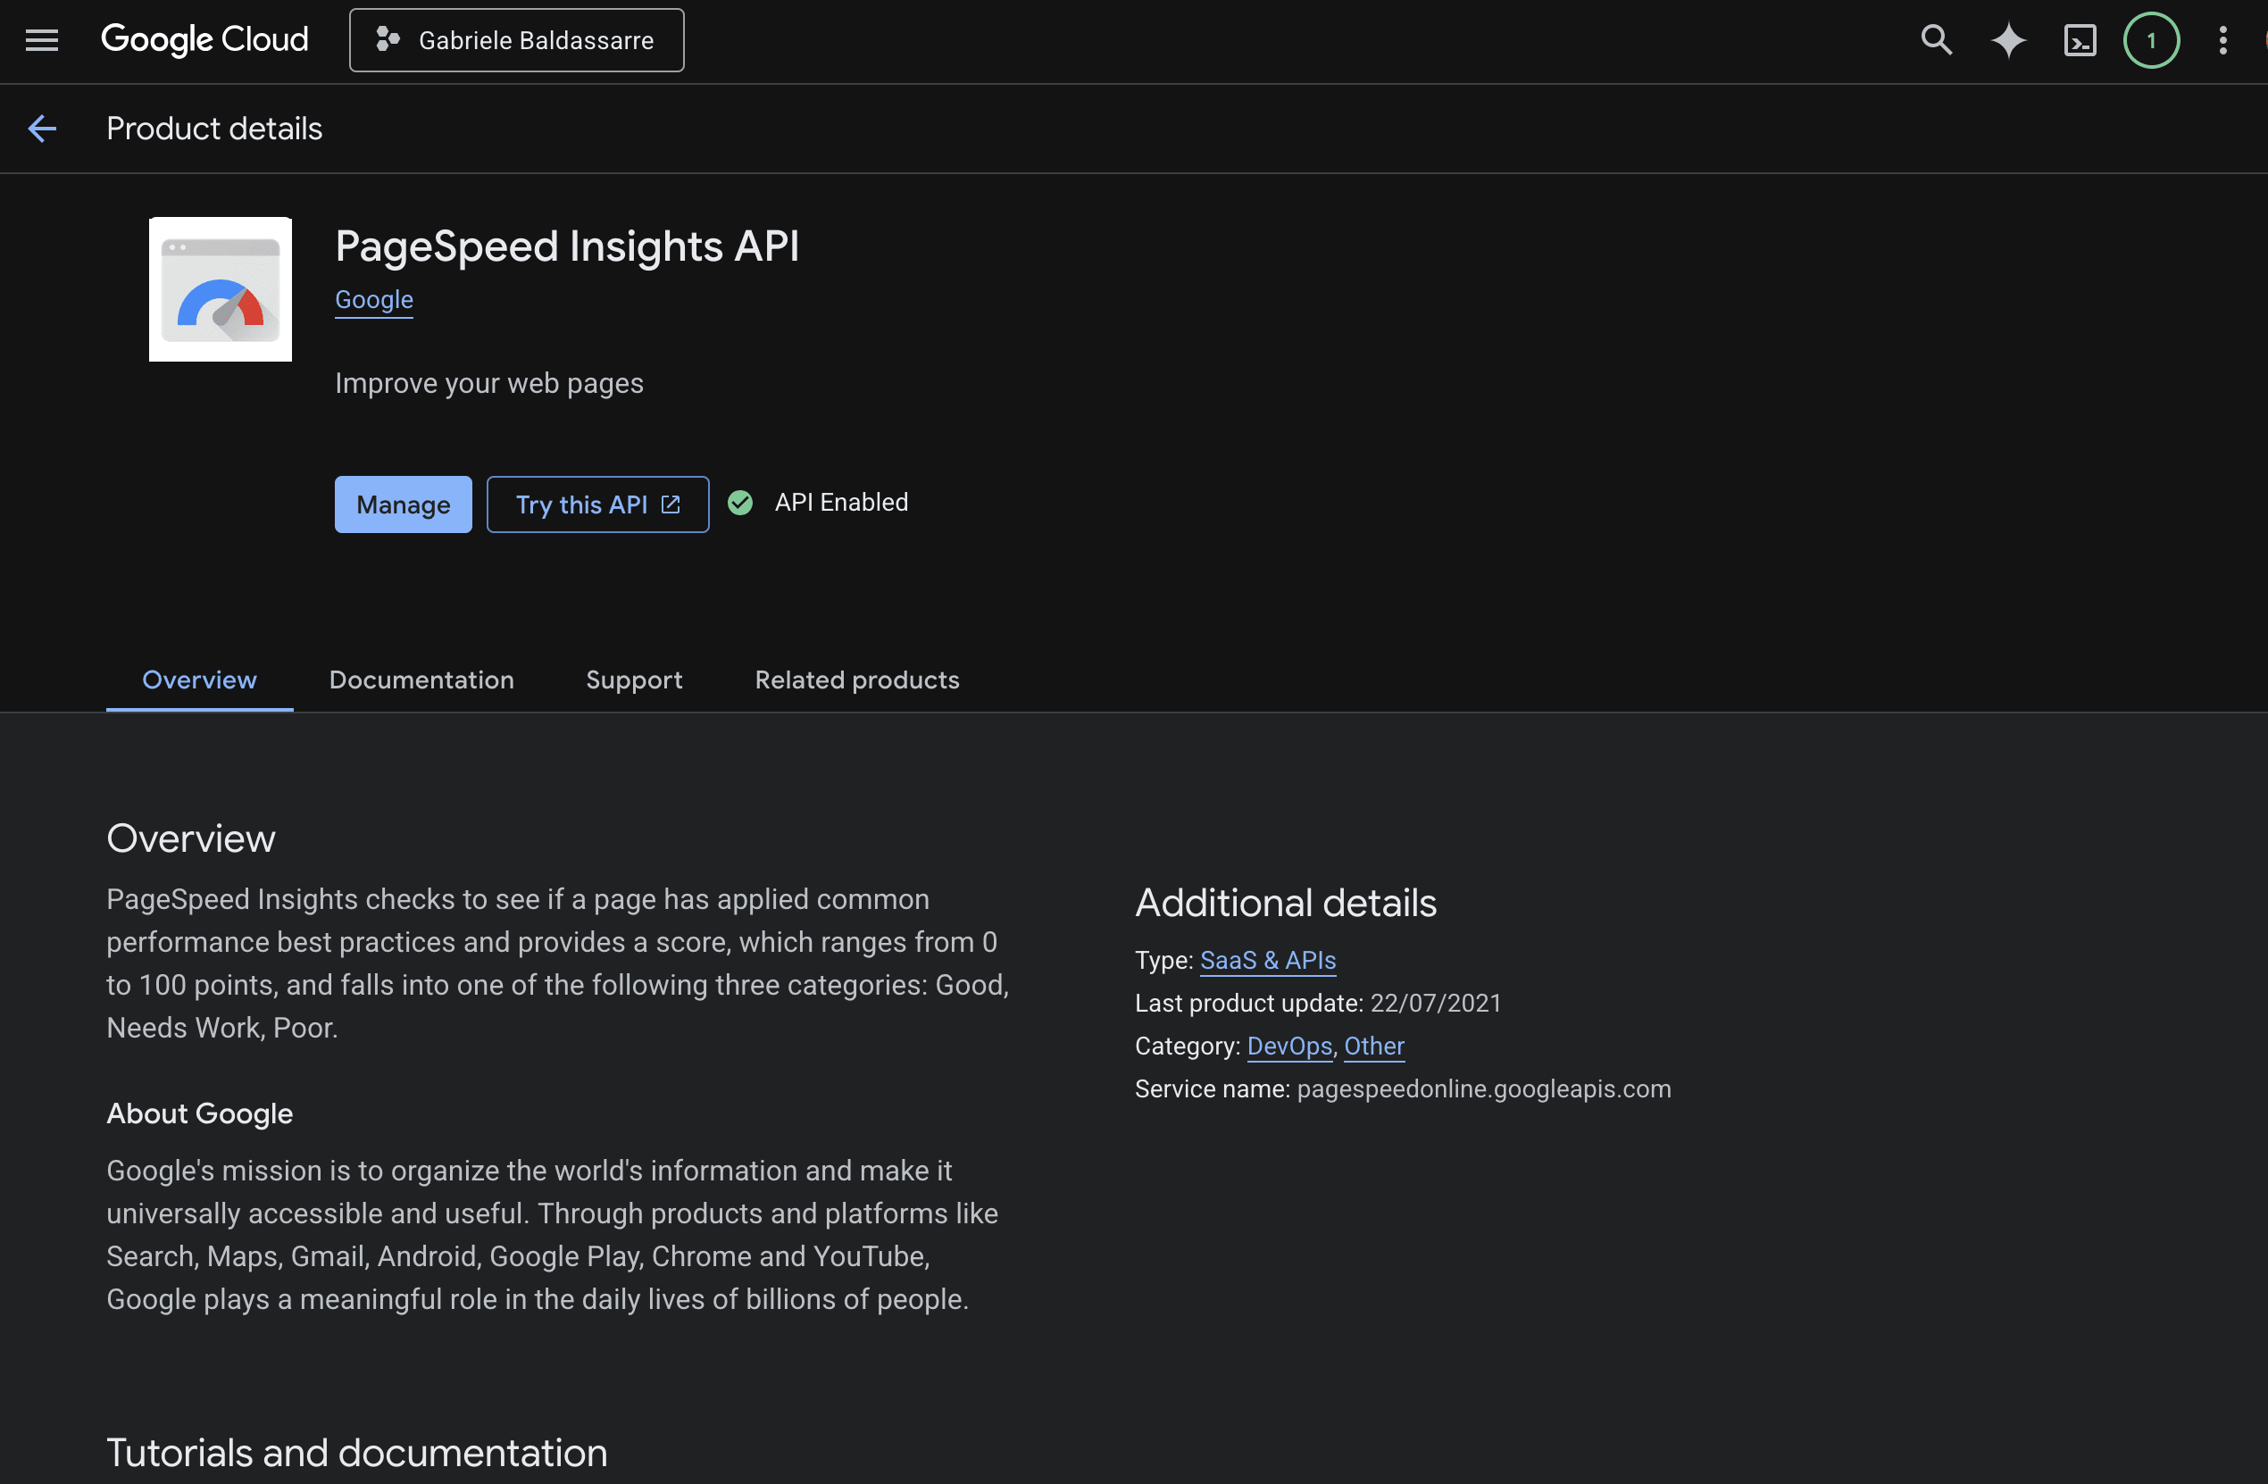Click the green API Enabled checkmark icon
2268x1484 pixels.
click(x=739, y=503)
